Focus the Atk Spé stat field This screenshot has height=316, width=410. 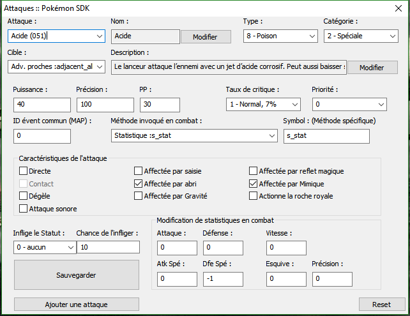tap(177, 279)
